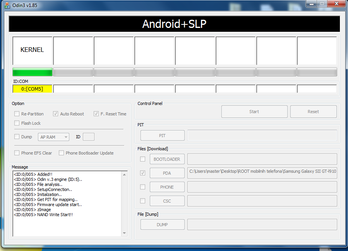This screenshot has height=251, width=348.
Task: Click the KERNEL status box
Action: [33, 51]
